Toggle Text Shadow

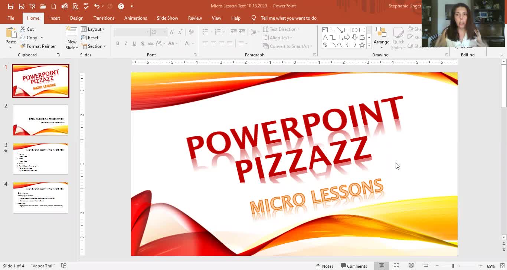[x=143, y=43]
